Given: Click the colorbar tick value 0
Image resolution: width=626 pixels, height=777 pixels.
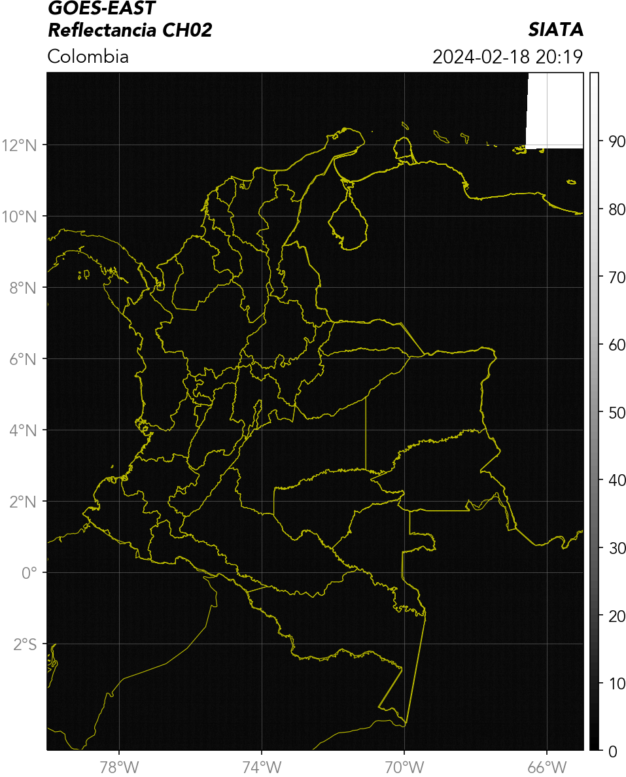Looking at the screenshot, I should pos(613,751).
